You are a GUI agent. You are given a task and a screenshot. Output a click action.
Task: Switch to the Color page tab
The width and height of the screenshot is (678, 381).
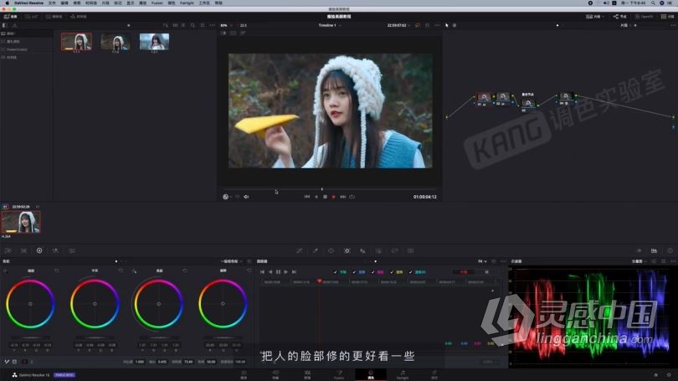pos(371,374)
